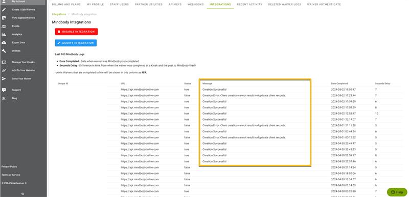Click the Support chat icon
This screenshot has height=197, width=409.
pyautogui.click(x=4, y=90)
